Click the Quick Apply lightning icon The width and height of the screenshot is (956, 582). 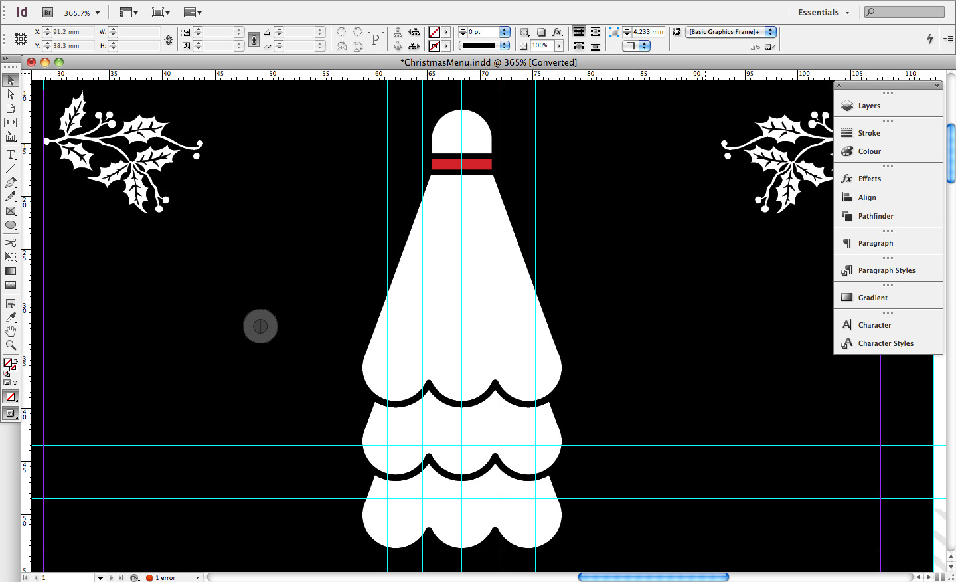pos(930,39)
